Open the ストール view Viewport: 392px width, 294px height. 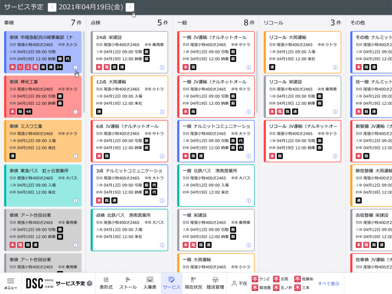(x=128, y=283)
